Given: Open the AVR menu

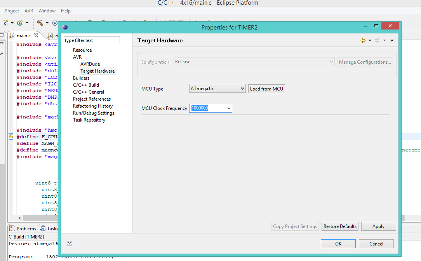Looking at the screenshot, I should pos(29,11).
